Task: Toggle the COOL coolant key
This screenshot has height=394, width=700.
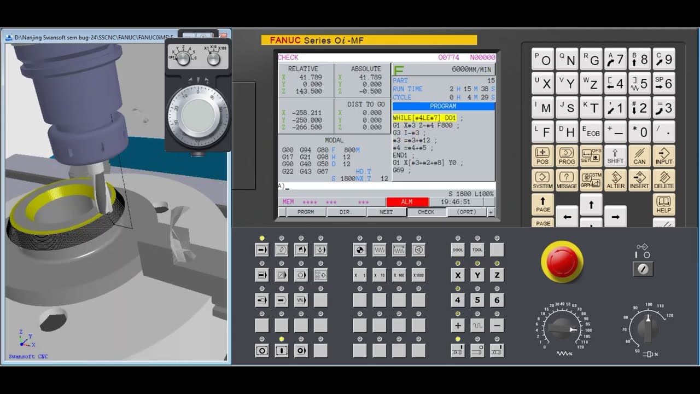Action: (x=458, y=250)
